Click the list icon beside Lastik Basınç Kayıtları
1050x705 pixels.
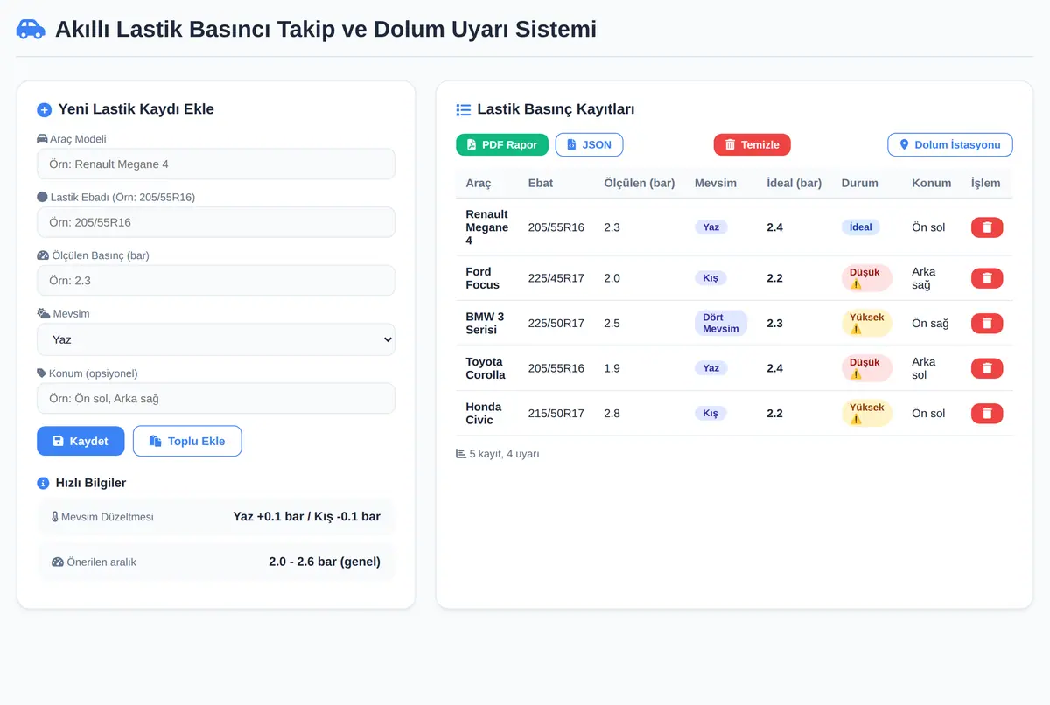point(464,110)
